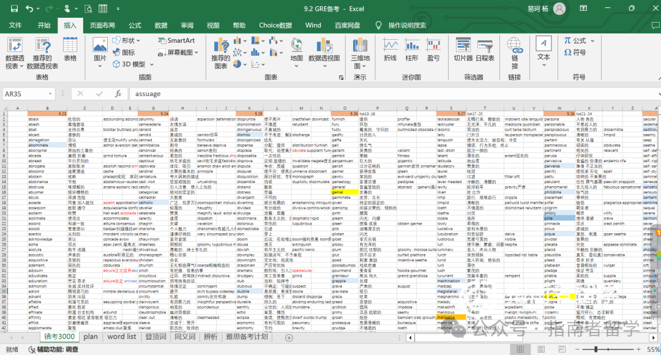Insert an equation with the π 公式 button
Image resolution: width=661 pixels, height=355 pixels.
pos(578,40)
